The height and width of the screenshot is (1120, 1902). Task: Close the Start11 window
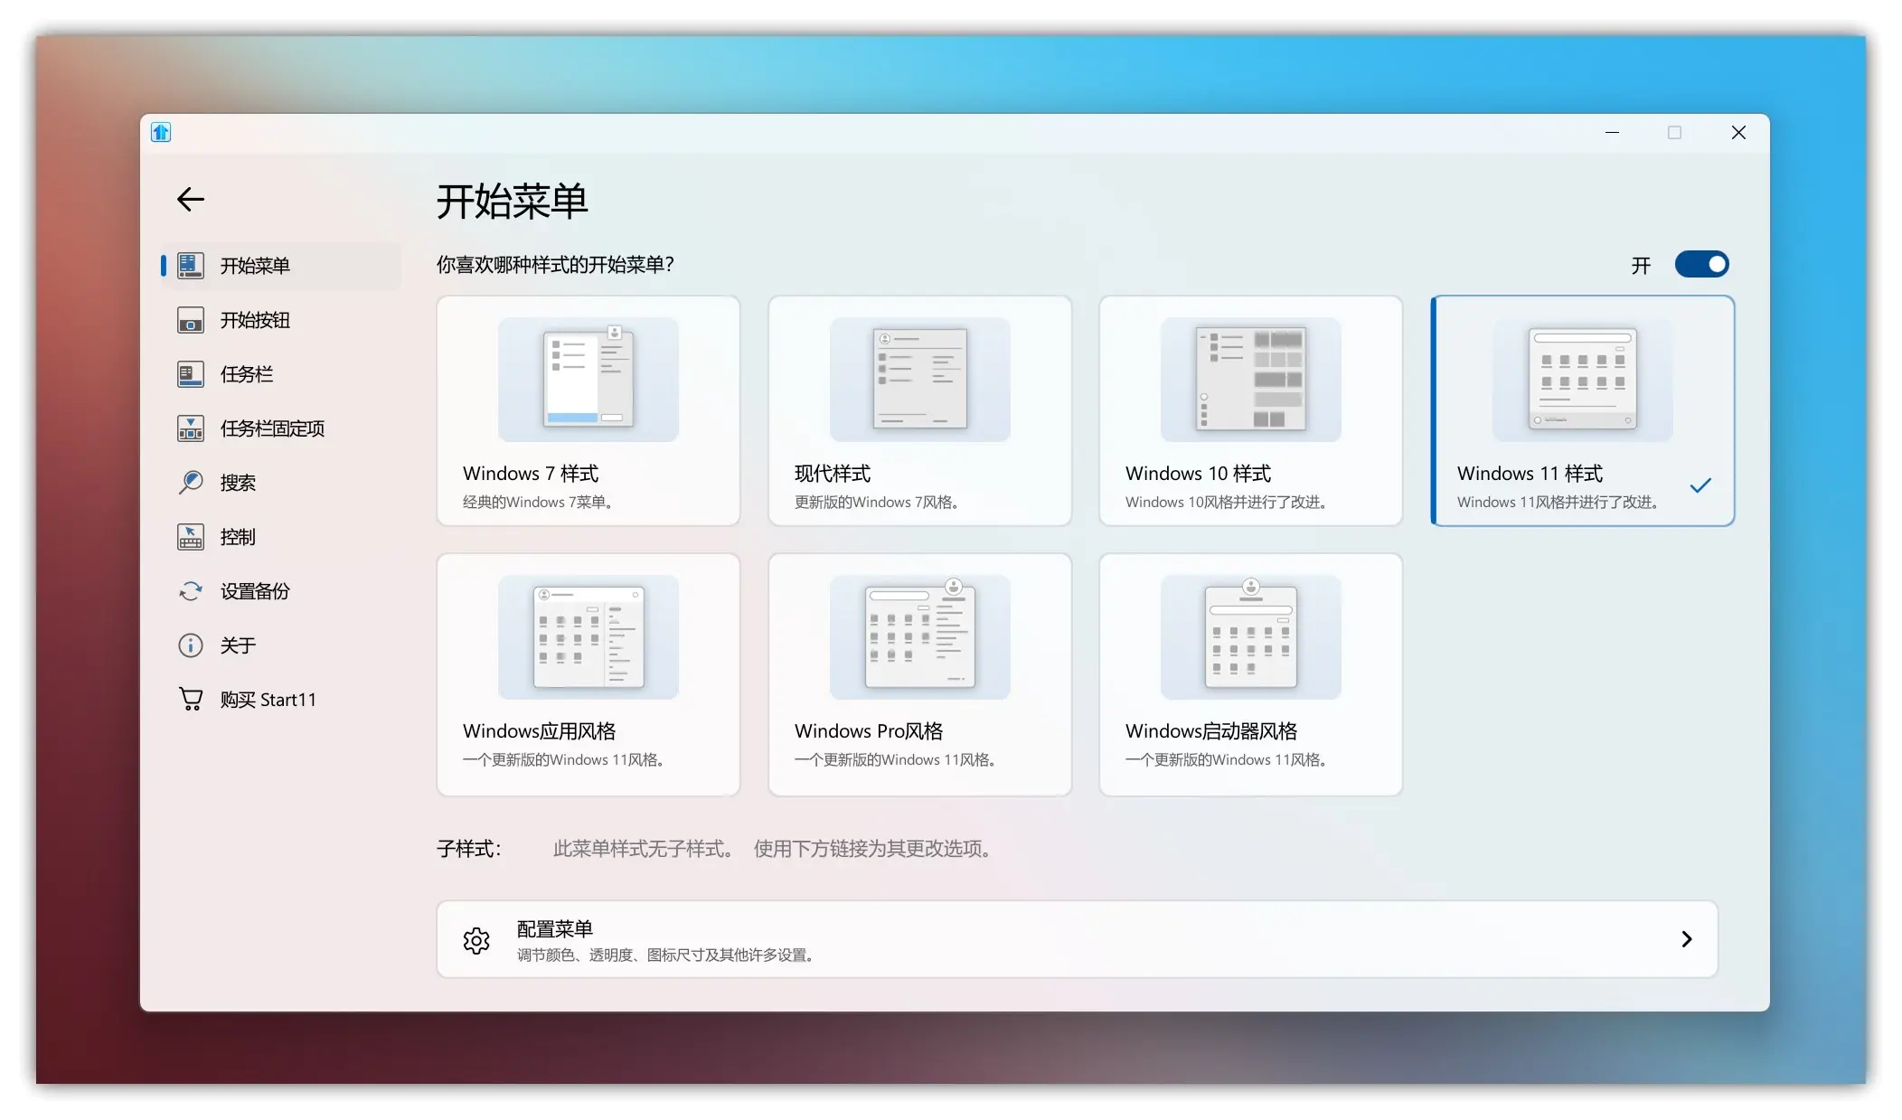point(1738,133)
